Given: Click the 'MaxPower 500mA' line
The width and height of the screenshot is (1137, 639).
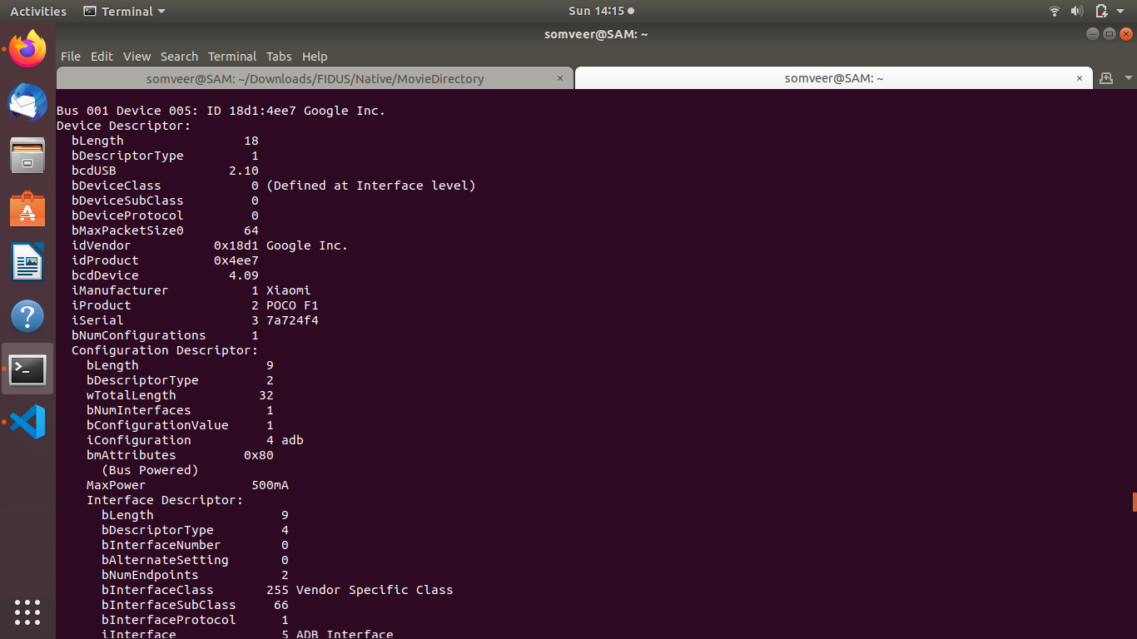Looking at the screenshot, I should click(x=187, y=485).
